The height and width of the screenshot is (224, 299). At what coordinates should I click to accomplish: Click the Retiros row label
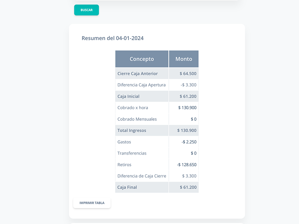pyautogui.click(x=124, y=165)
